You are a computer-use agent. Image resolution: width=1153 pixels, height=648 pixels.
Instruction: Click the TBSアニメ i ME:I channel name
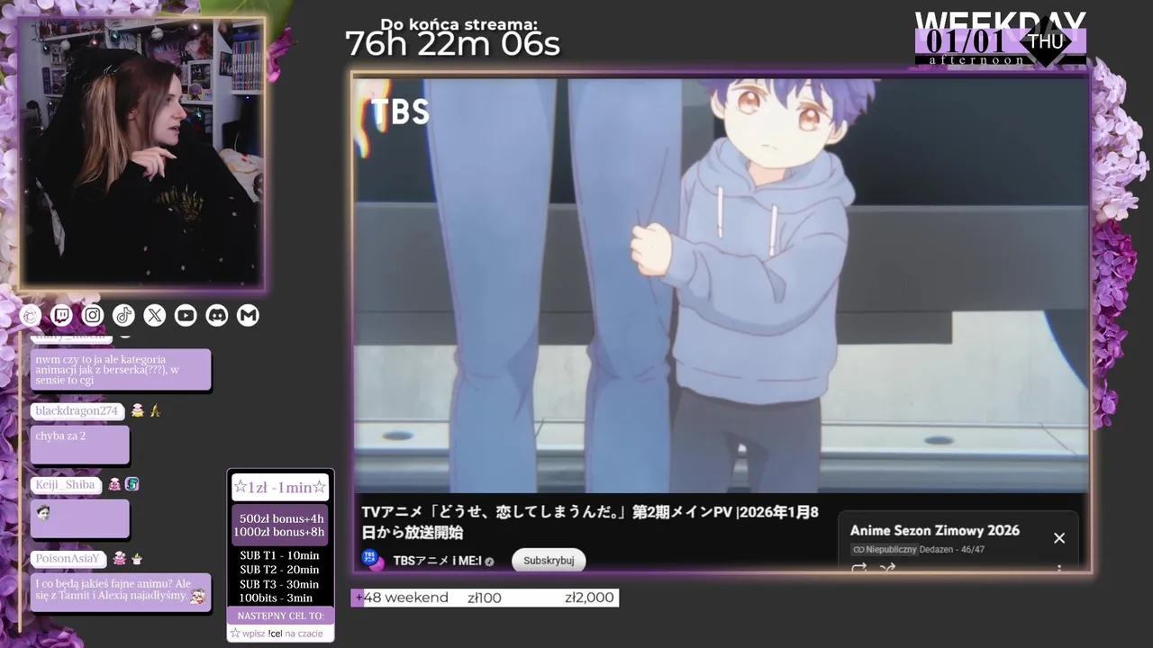(x=437, y=561)
